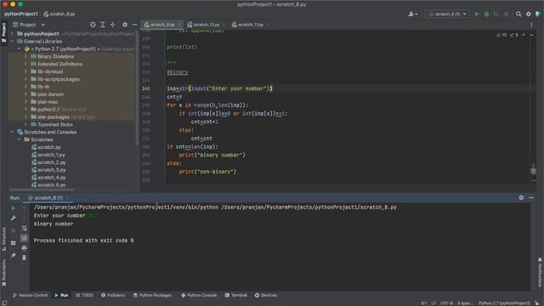The height and width of the screenshot is (306, 544).
Task: Pin the Run tab
Action: [14, 255]
